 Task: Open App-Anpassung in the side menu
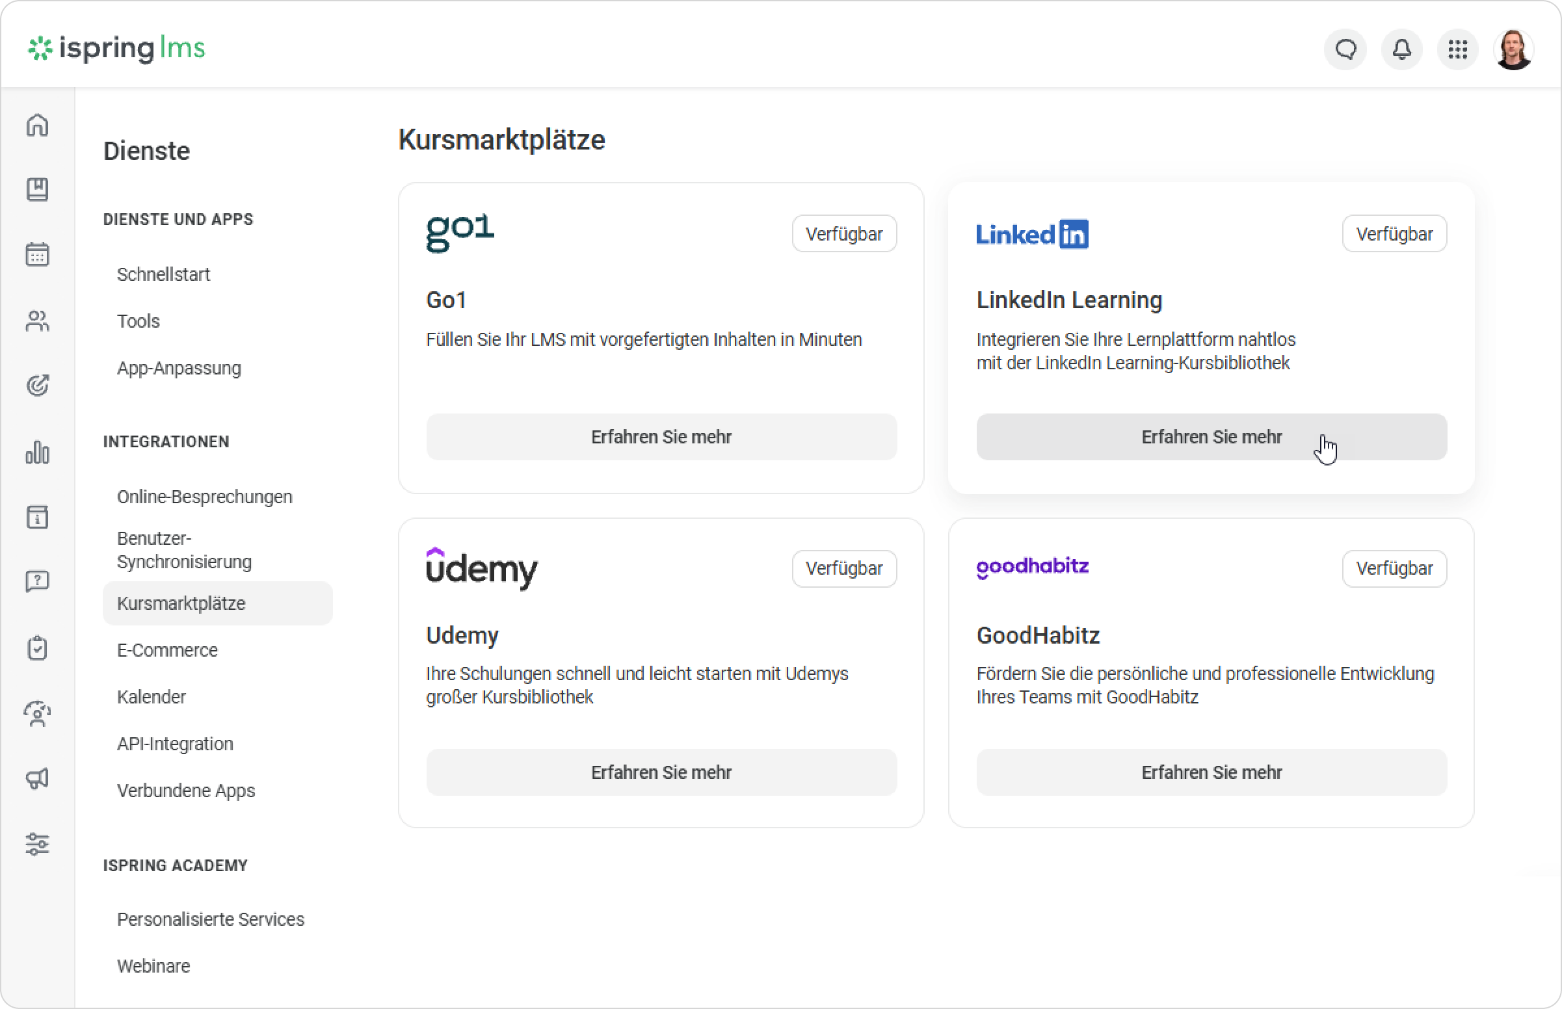pyautogui.click(x=179, y=368)
